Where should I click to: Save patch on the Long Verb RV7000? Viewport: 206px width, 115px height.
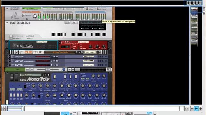pyautogui.click(x=57, y=65)
